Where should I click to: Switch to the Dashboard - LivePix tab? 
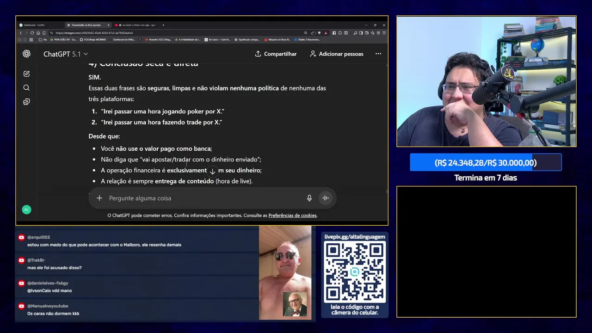tap(40, 25)
